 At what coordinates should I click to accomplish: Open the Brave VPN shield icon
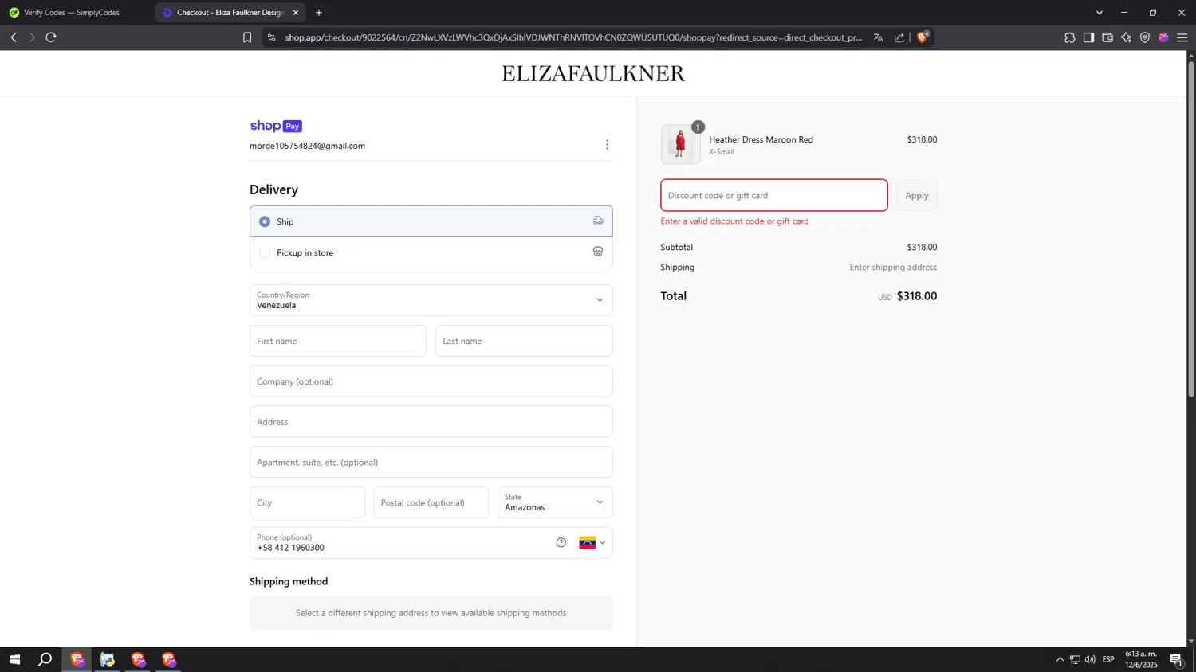click(1145, 37)
